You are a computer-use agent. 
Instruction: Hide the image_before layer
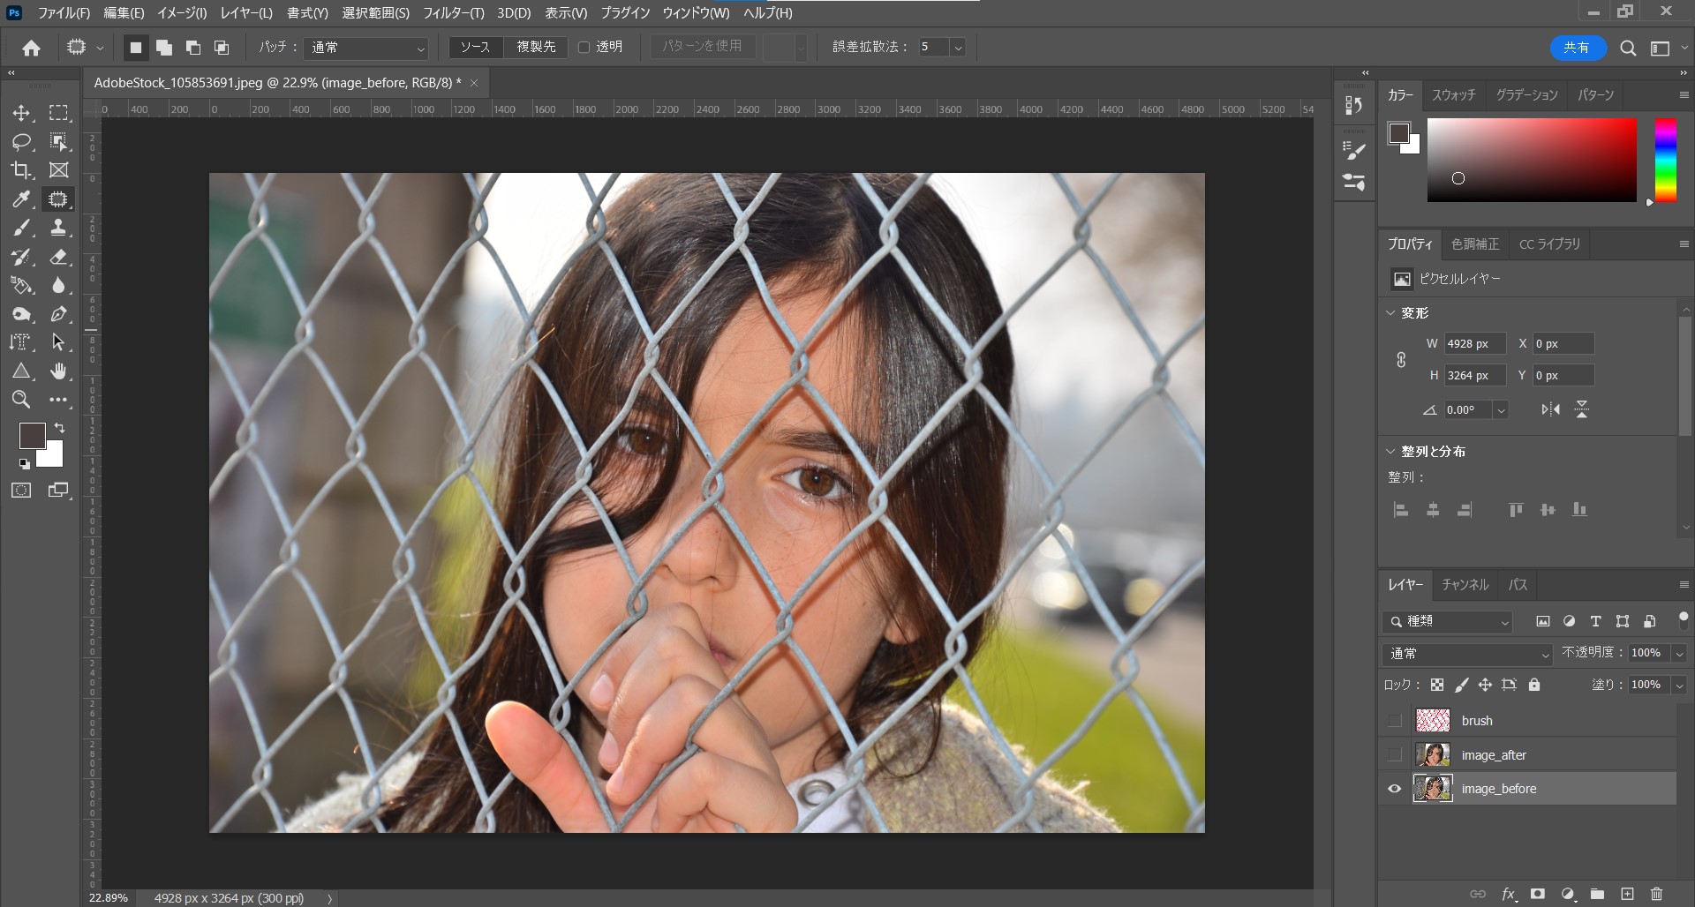(x=1395, y=789)
